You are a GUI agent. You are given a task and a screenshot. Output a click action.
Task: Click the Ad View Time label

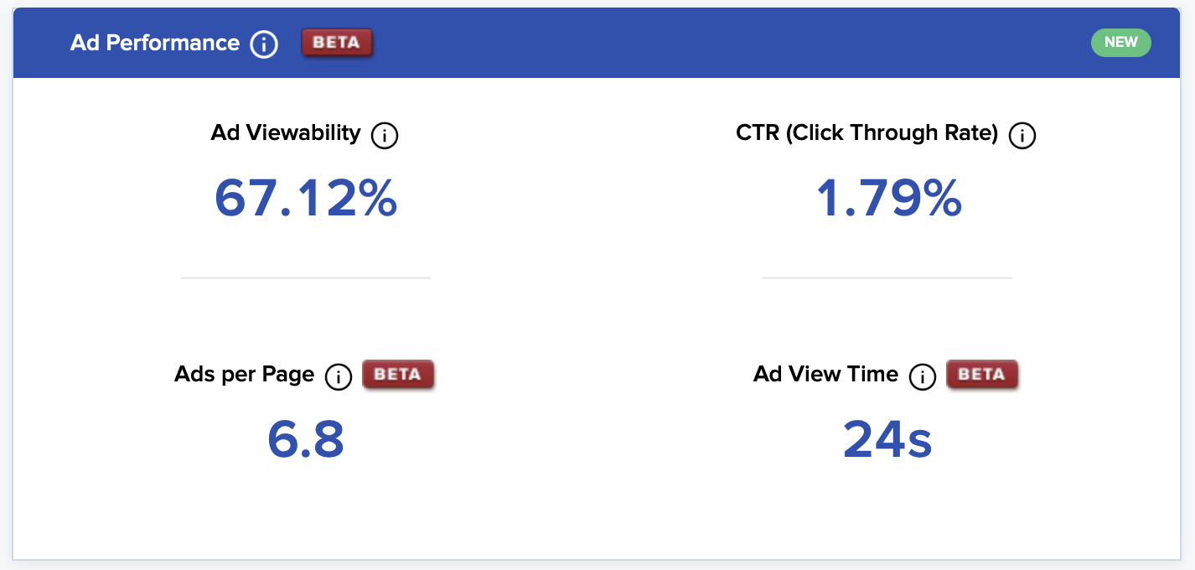825,374
